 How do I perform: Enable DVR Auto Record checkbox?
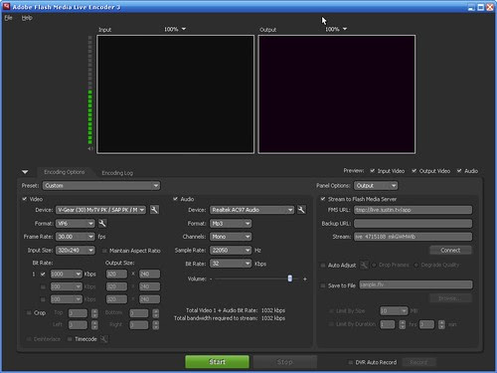(350, 362)
